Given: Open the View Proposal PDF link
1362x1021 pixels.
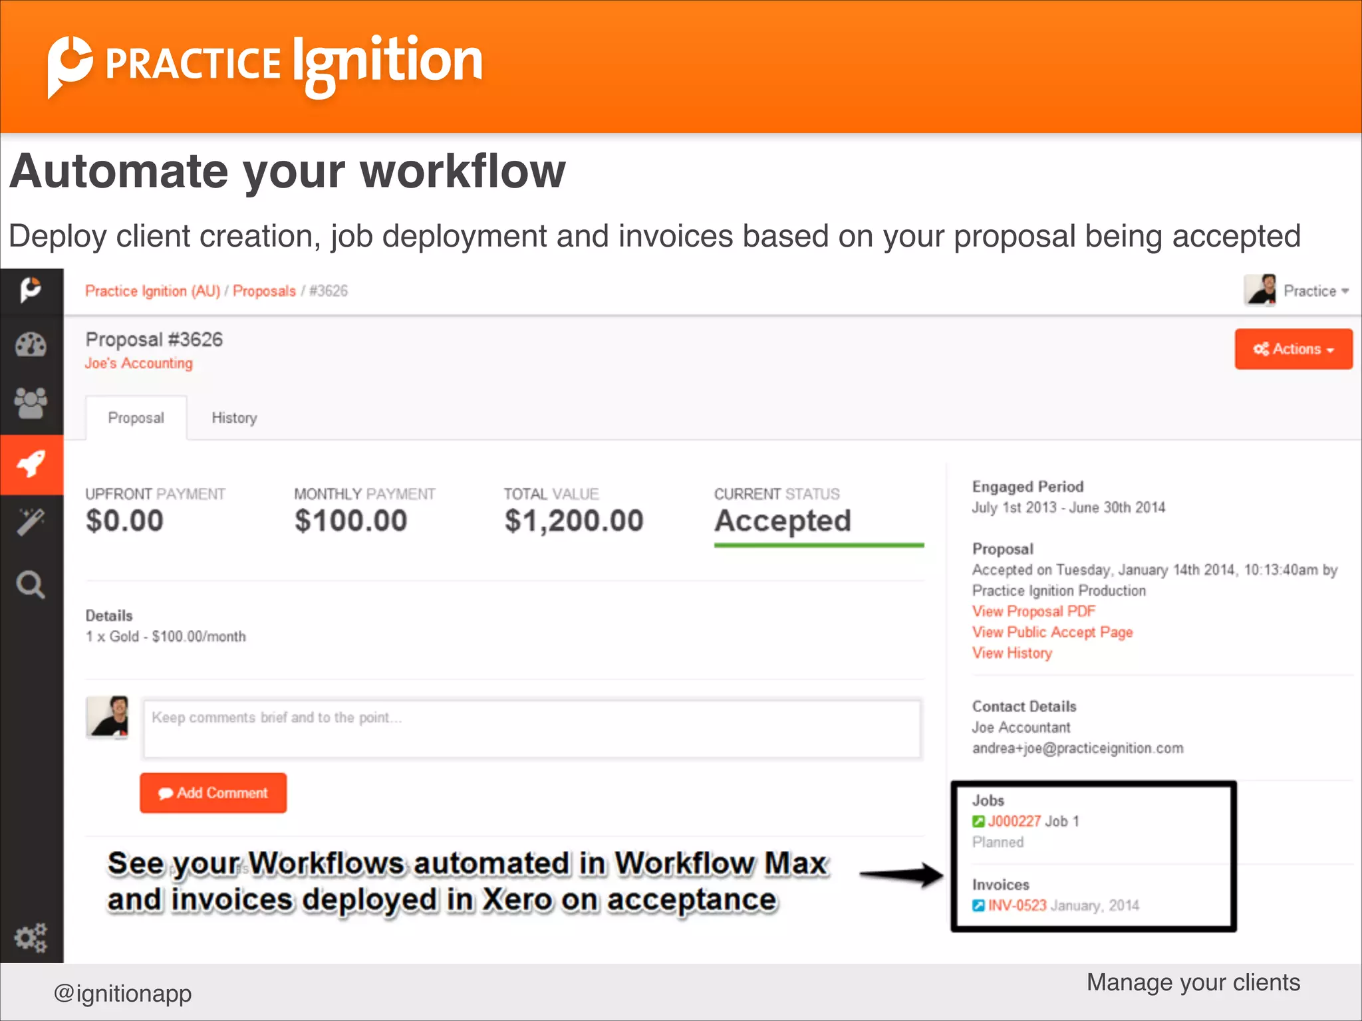Looking at the screenshot, I should coord(1033,612).
